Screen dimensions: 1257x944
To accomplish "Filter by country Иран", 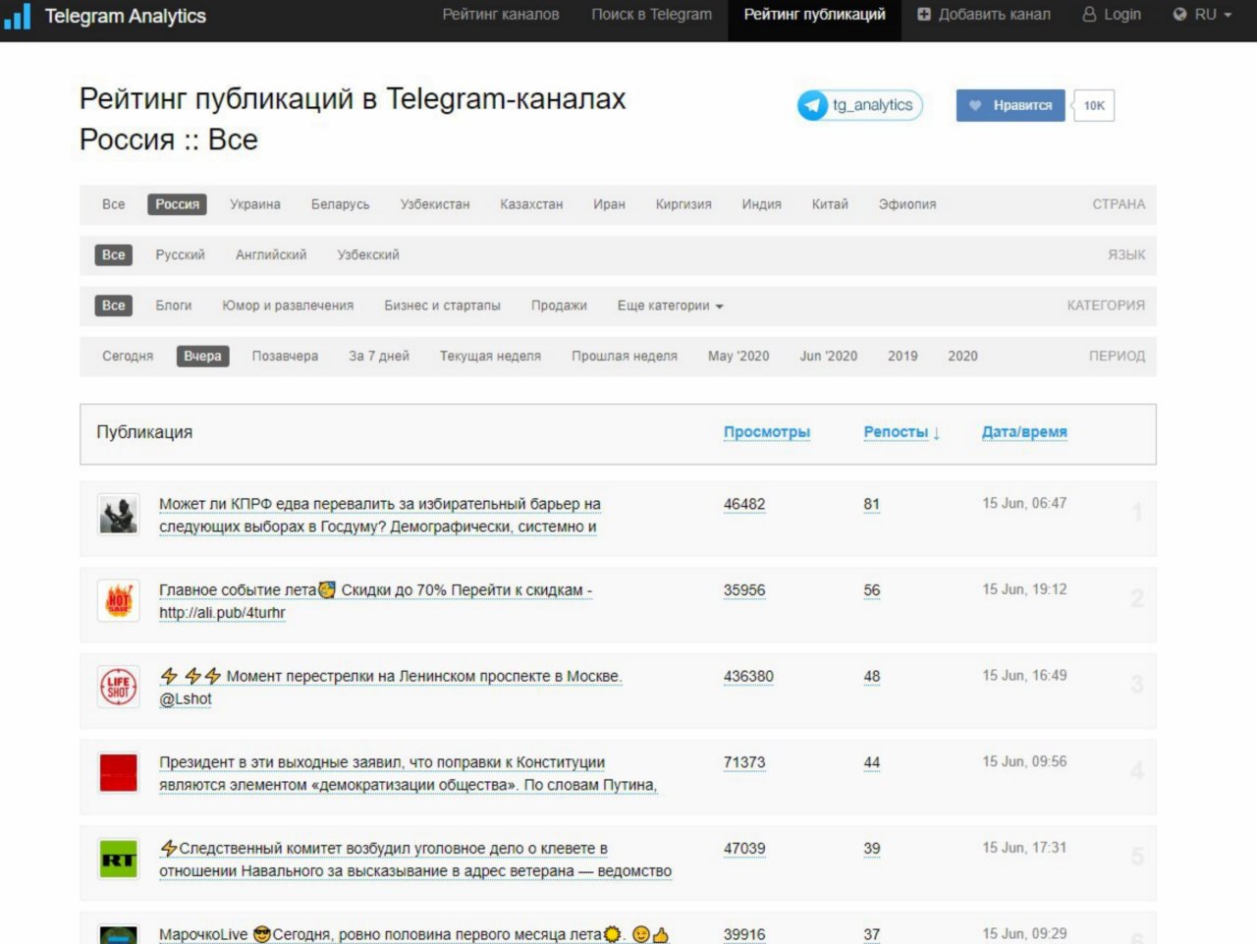I will pyautogui.click(x=609, y=204).
